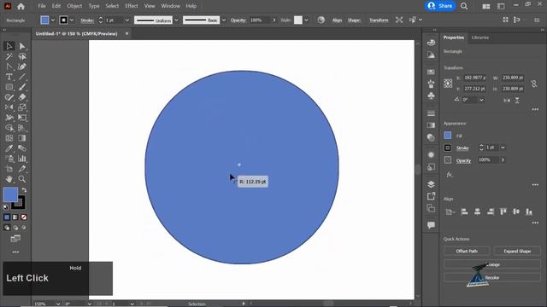Open the Stroke link in Appearance
Viewport: 547px width, 307px height.
pyautogui.click(x=462, y=148)
